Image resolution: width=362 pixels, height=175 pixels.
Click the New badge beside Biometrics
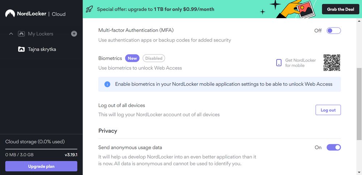click(132, 58)
